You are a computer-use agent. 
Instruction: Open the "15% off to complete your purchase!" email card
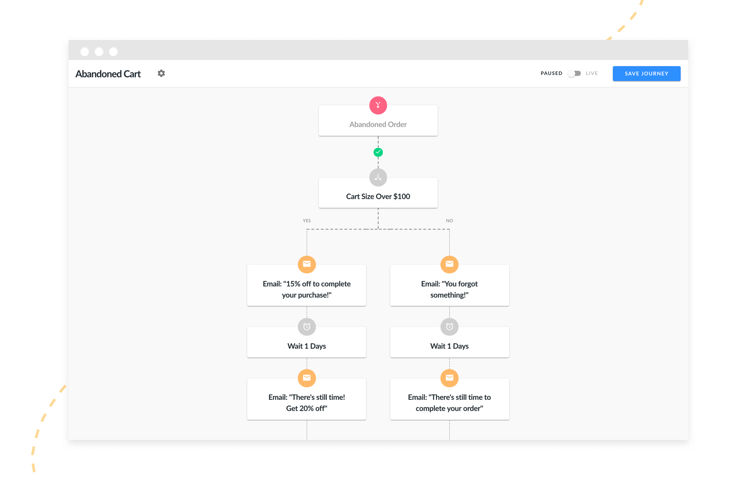[307, 285]
